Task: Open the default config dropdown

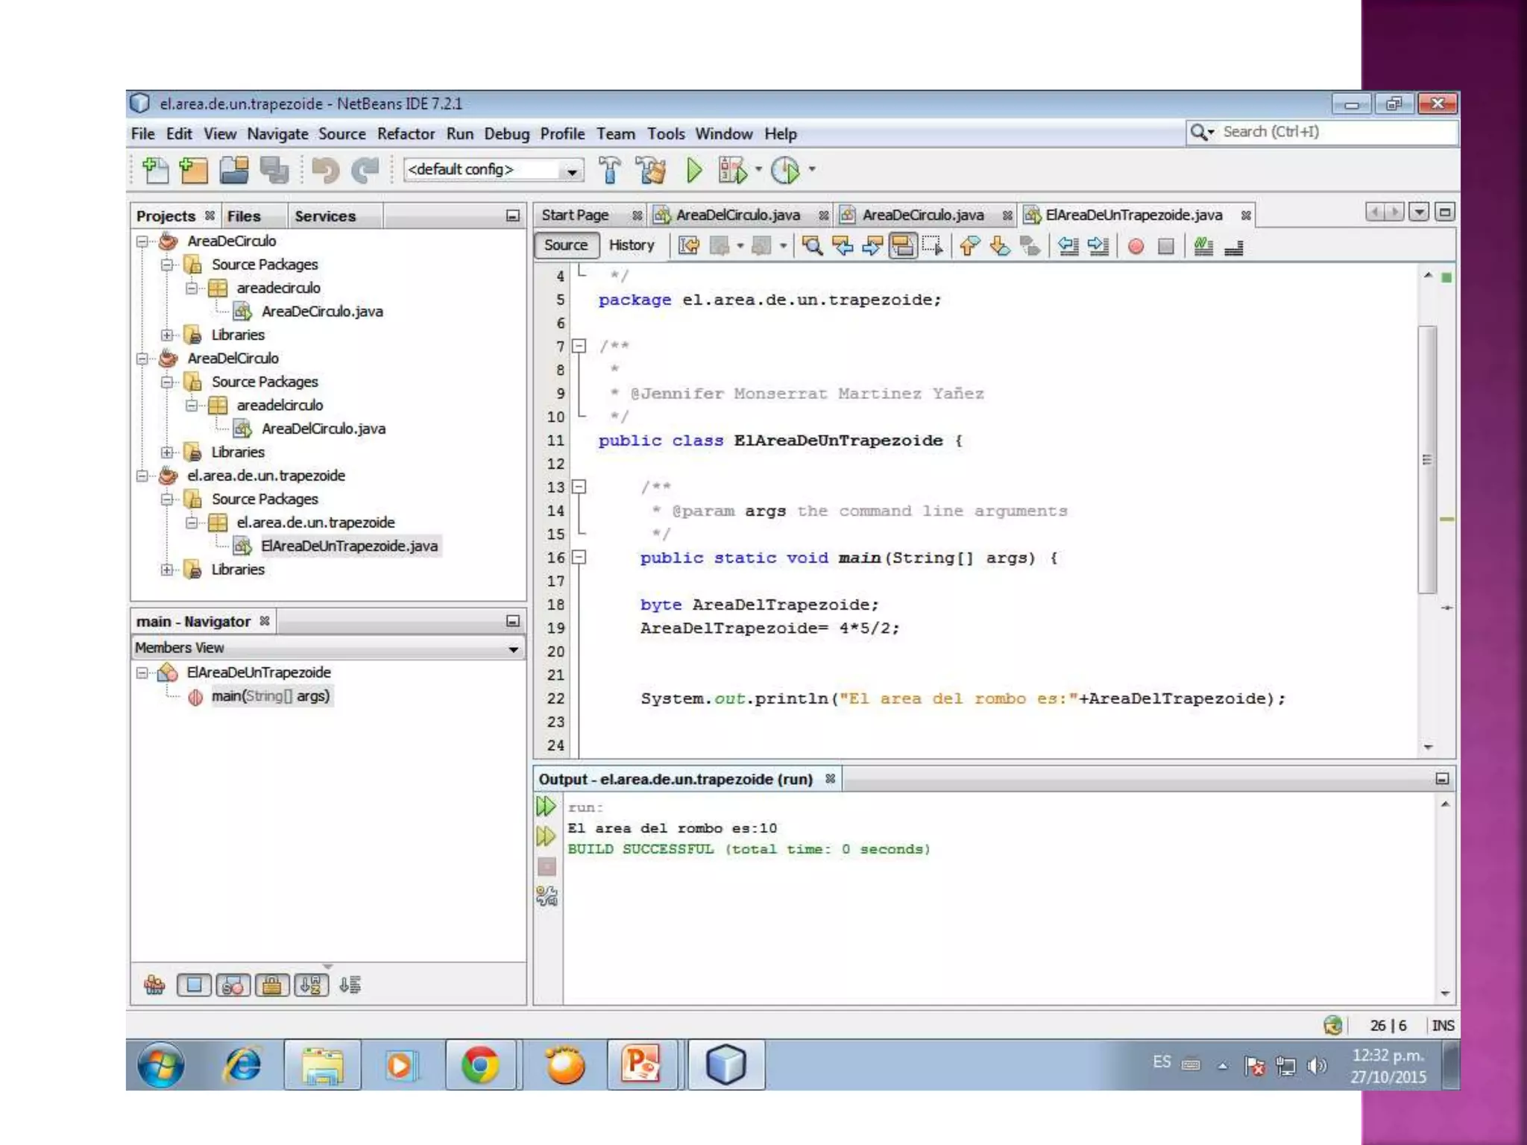Action: pyautogui.click(x=571, y=171)
